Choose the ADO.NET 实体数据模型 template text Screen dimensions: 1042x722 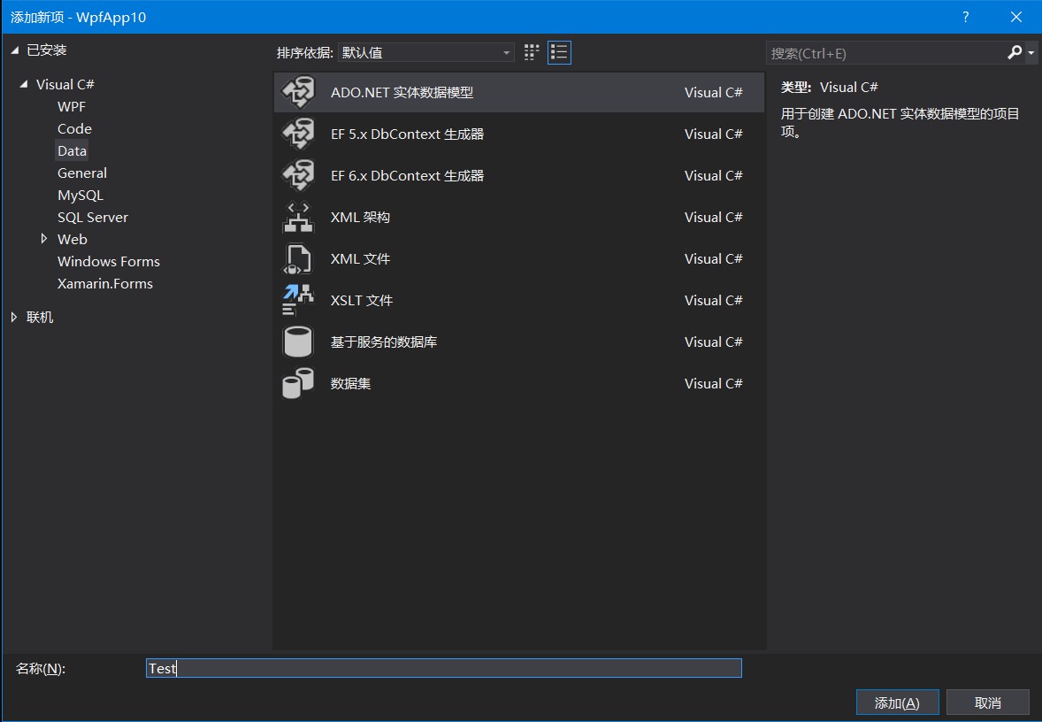point(402,92)
